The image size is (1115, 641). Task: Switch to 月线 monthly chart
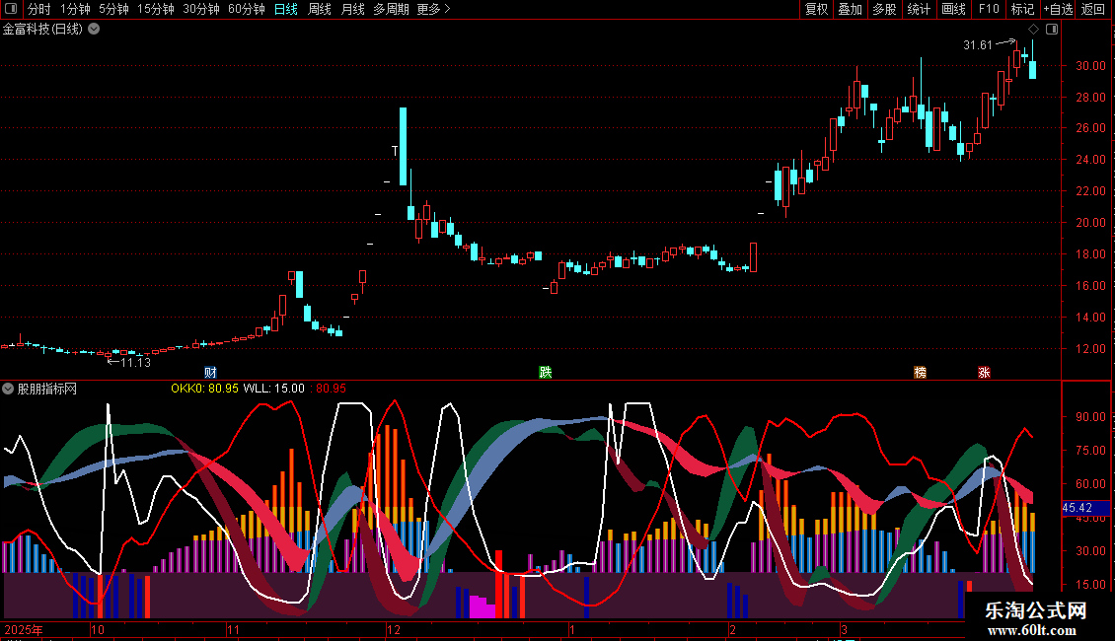coord(352,9)
